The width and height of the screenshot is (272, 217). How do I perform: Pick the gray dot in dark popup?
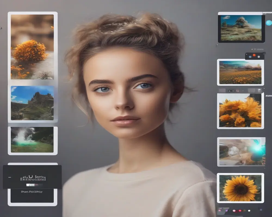259,57
